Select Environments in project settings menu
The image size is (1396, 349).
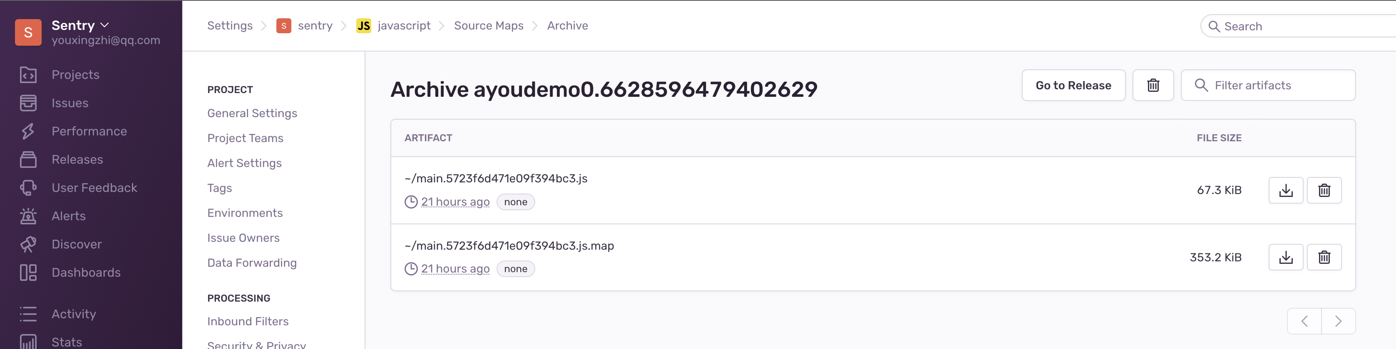245,213
